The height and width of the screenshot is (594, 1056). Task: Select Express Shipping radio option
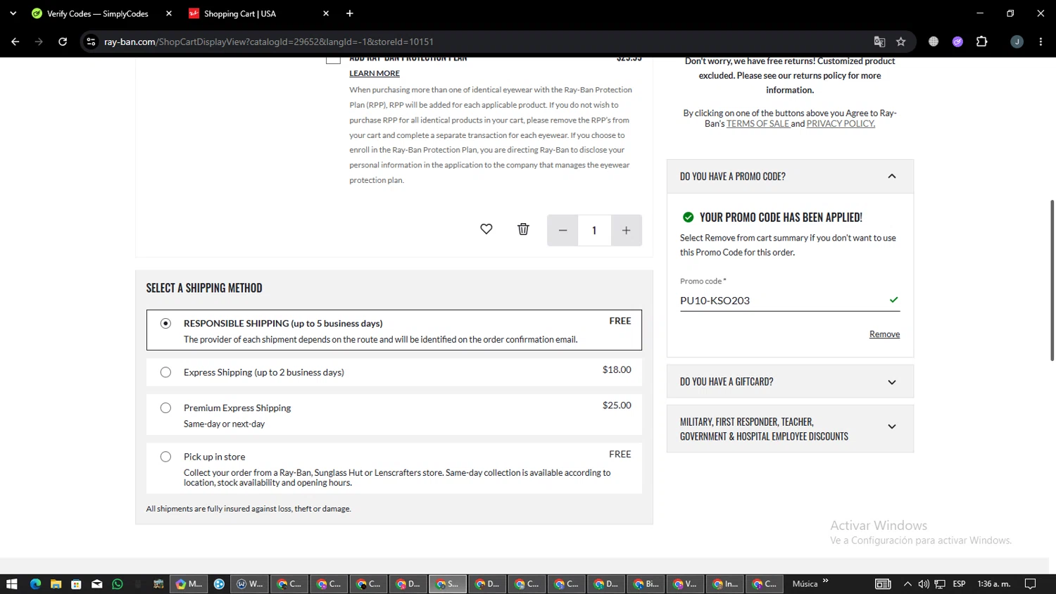[x=165, y=372]
